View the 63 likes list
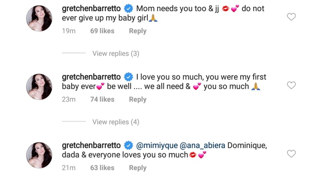322x180 pixels. coord(102,168)
